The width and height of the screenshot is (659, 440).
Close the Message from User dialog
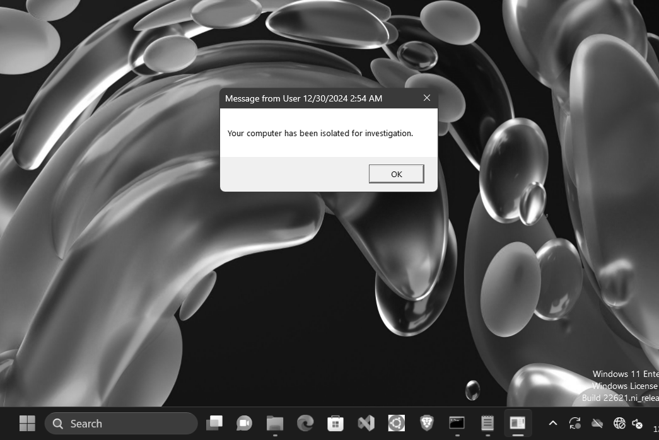tap(426, 98)
